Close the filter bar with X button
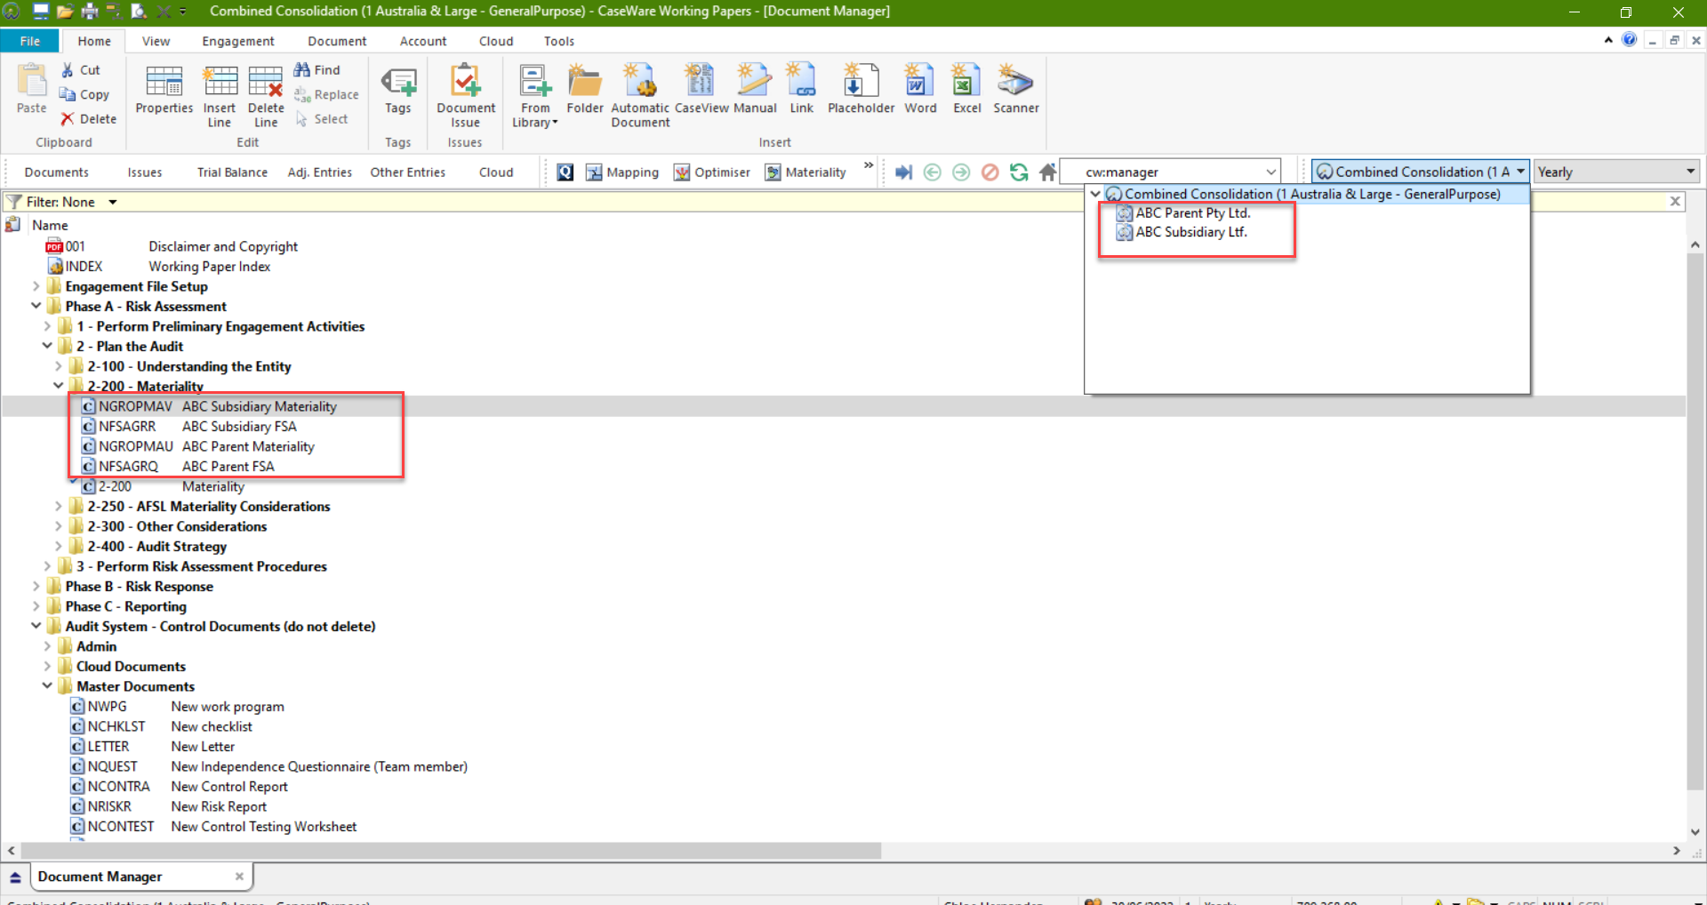 click(1675, 202)
